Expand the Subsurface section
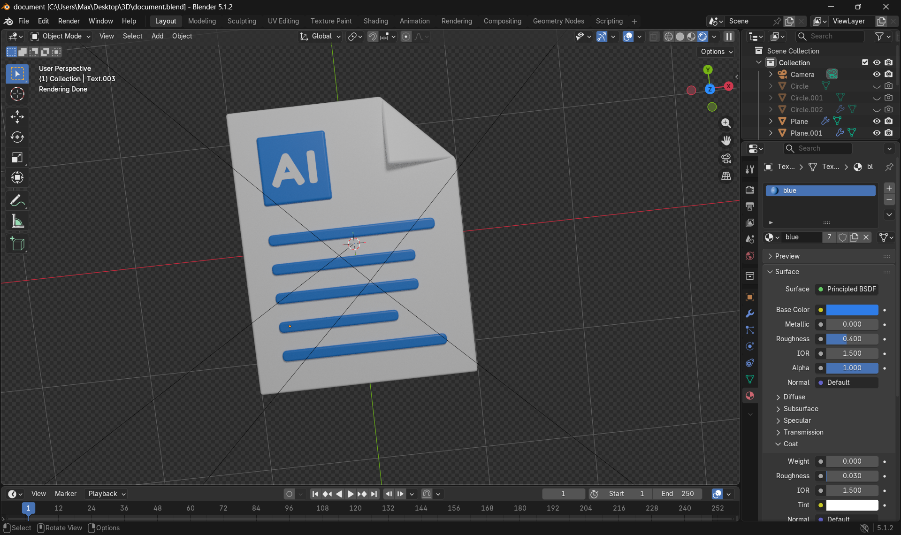Screen dimensions: 901x535 click(x=801, y=409)
